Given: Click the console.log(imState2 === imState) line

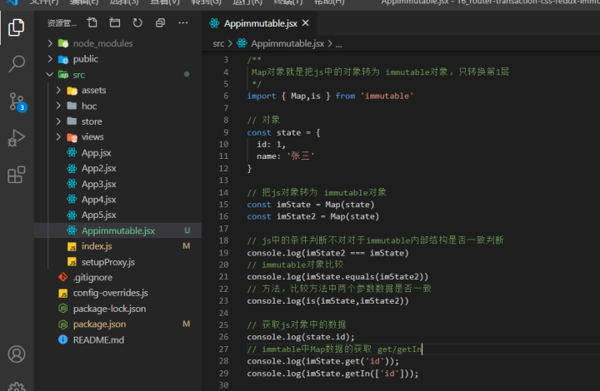Looking at the screenshot, I should point(327,253).
